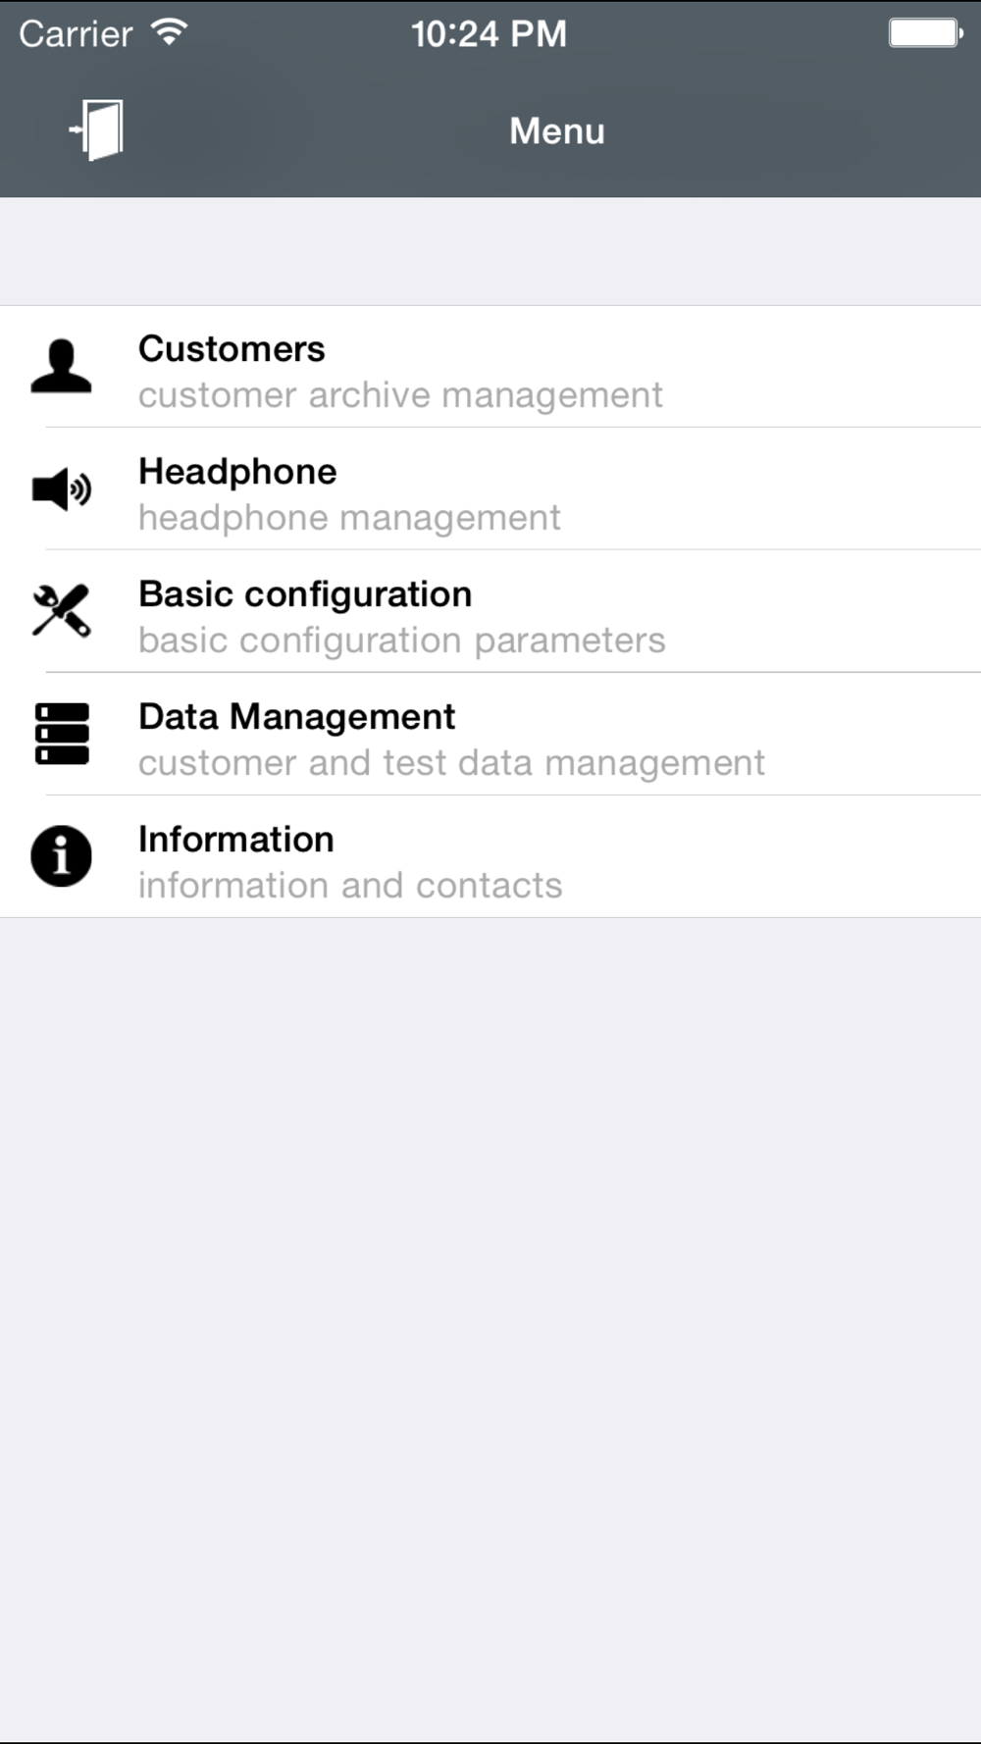Screen dimensions: 981x1744
Task: Open Data Management
Action: 490,735
